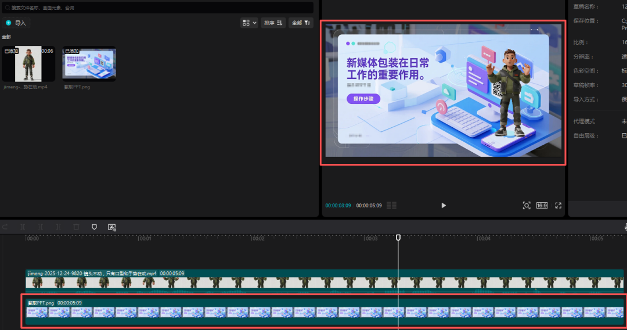The height and width of the screenshot is (330, 627).
Task: Click the 导入 import button
Action: [x=16, y=23]
